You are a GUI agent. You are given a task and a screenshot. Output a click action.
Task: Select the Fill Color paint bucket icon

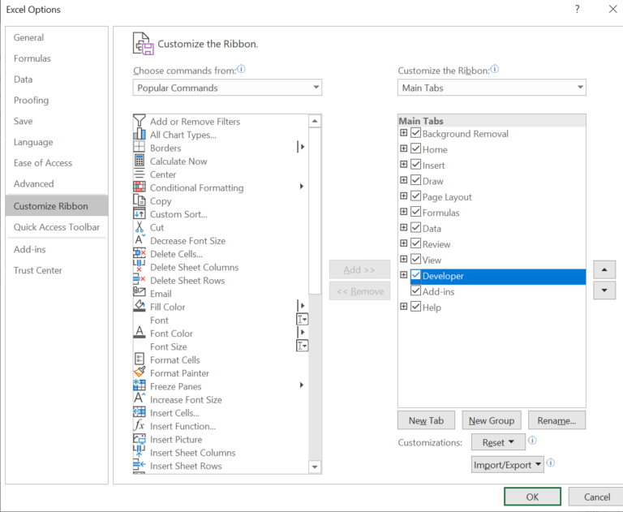coord(139,307)
